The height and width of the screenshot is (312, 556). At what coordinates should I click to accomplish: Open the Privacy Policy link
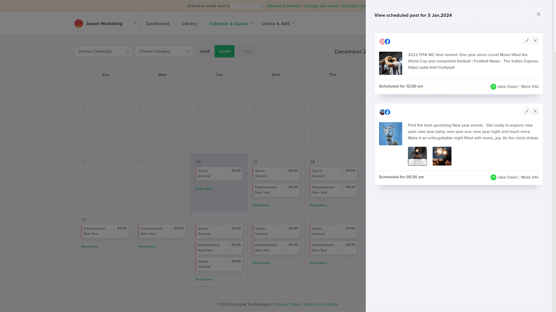(x=287, y=304)
